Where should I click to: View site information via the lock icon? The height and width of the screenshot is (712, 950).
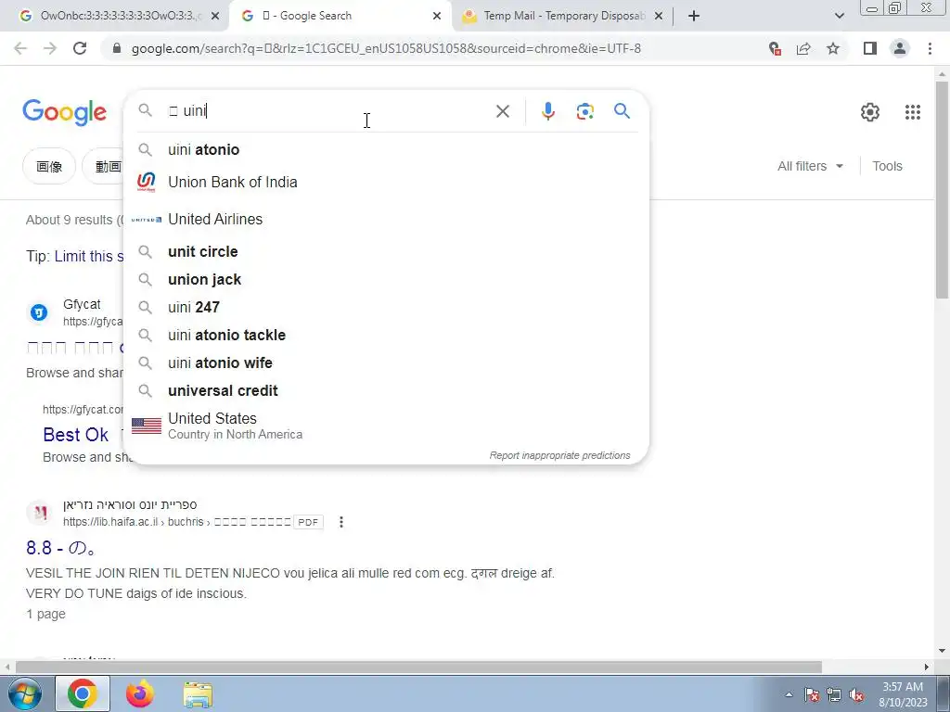click(x=117, y=48)
